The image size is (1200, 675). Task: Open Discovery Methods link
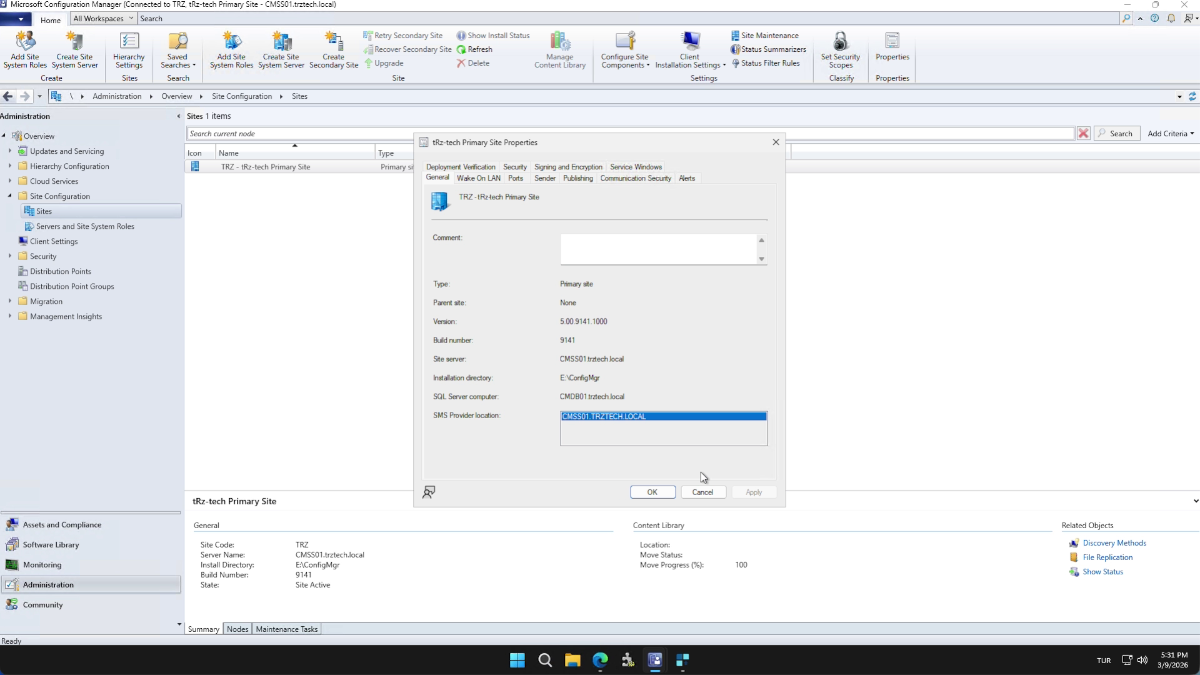[1114, 543]
